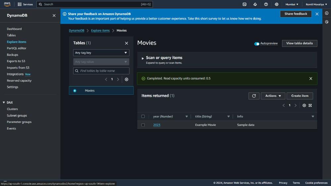Open Exports to S3 in sidebar
The width and height of the screenshot is (331, 186).
(x=16, y=61)
